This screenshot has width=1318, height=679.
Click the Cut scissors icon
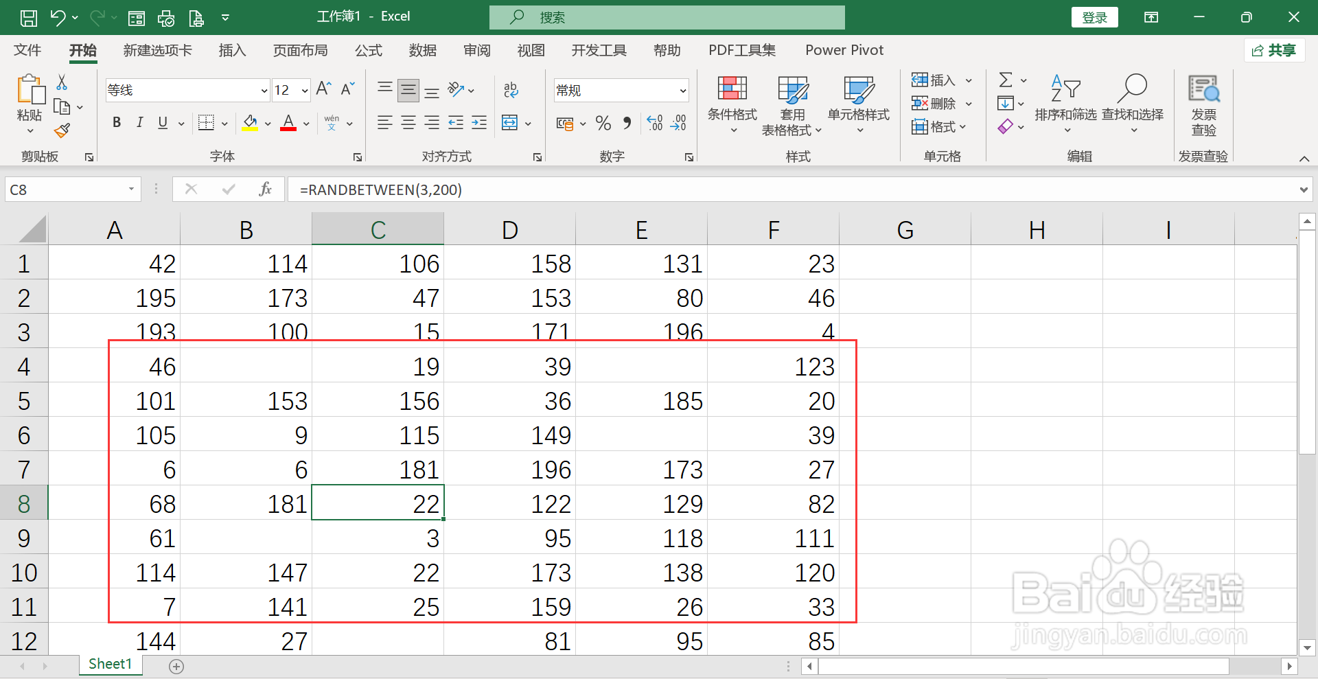(62, 82)
